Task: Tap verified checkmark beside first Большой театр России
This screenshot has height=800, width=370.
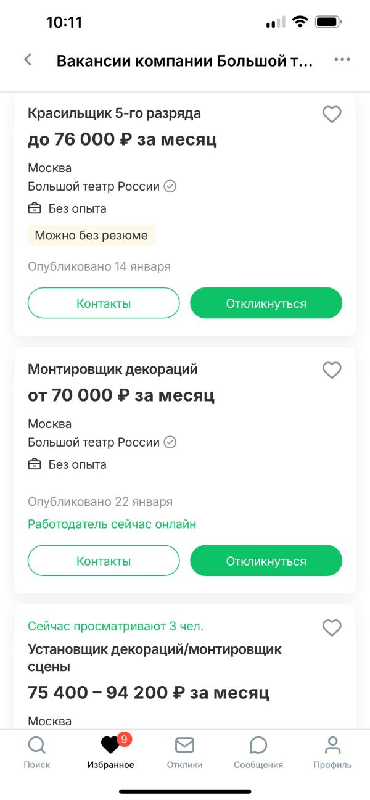Action: coord(170,186)
